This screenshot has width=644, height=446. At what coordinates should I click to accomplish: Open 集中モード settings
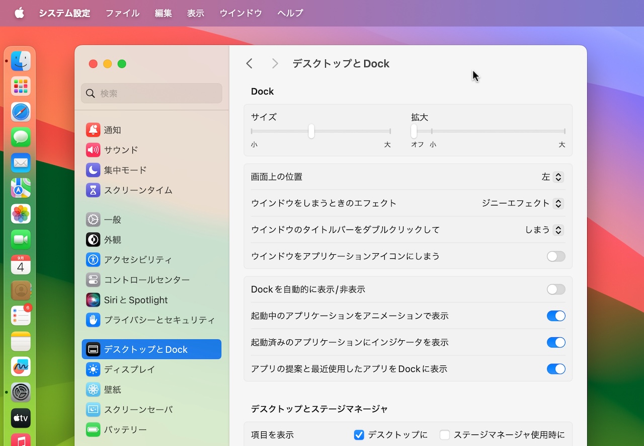point(151,170)
